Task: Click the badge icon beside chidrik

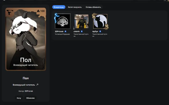Action: click(82, 31)
